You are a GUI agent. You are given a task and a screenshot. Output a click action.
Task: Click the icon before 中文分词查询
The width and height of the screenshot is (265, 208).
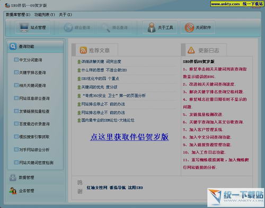(16, 59)
